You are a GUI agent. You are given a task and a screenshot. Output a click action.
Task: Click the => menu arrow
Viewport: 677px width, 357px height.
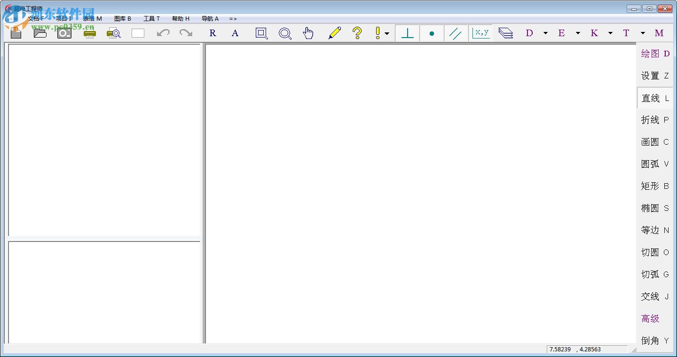[233, 19]
